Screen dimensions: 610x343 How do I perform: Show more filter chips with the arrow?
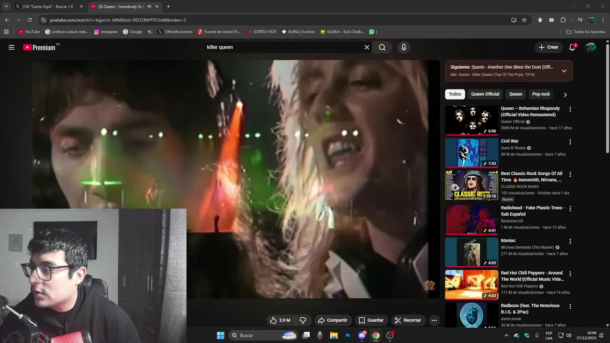(x=565, y=95)
